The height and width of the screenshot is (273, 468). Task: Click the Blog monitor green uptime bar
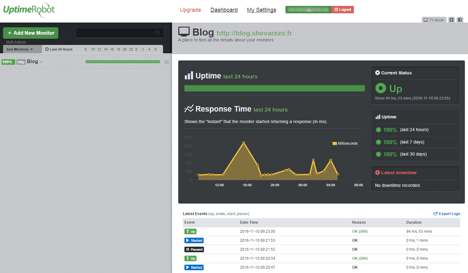[x=123, y=62]
